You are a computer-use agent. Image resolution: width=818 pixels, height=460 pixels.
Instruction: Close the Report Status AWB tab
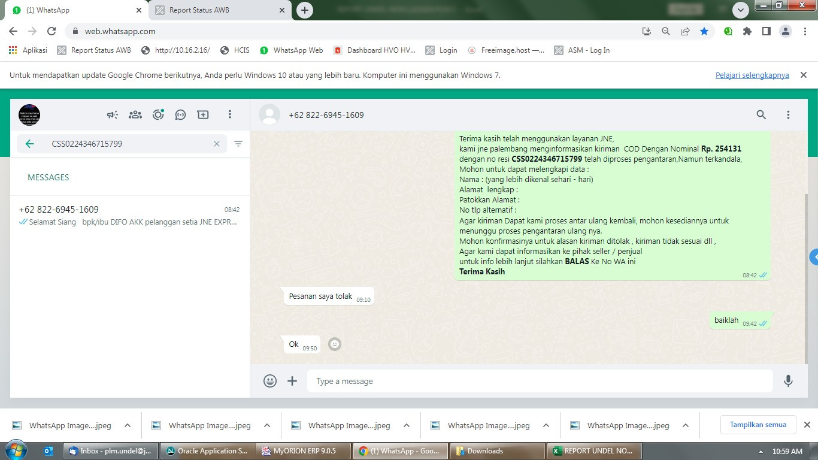282,10
